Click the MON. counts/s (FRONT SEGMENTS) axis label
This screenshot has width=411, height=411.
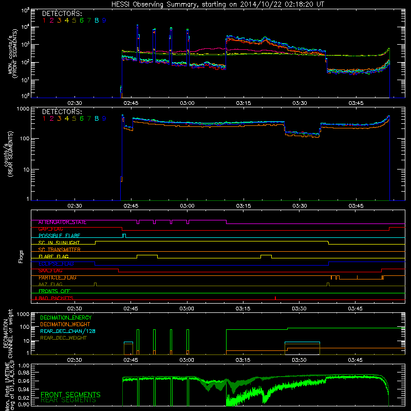coord(12,54)
